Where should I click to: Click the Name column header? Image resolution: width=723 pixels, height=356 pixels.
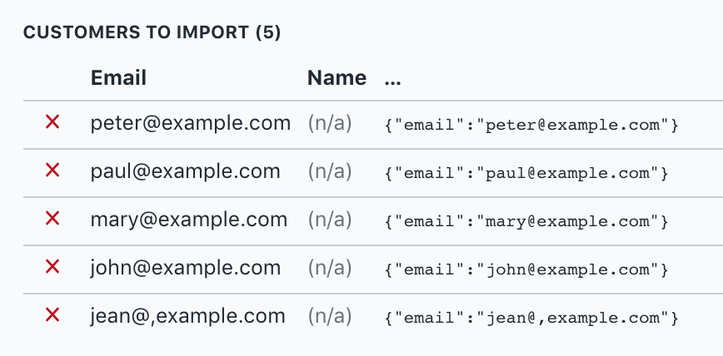tap(337, 78)
